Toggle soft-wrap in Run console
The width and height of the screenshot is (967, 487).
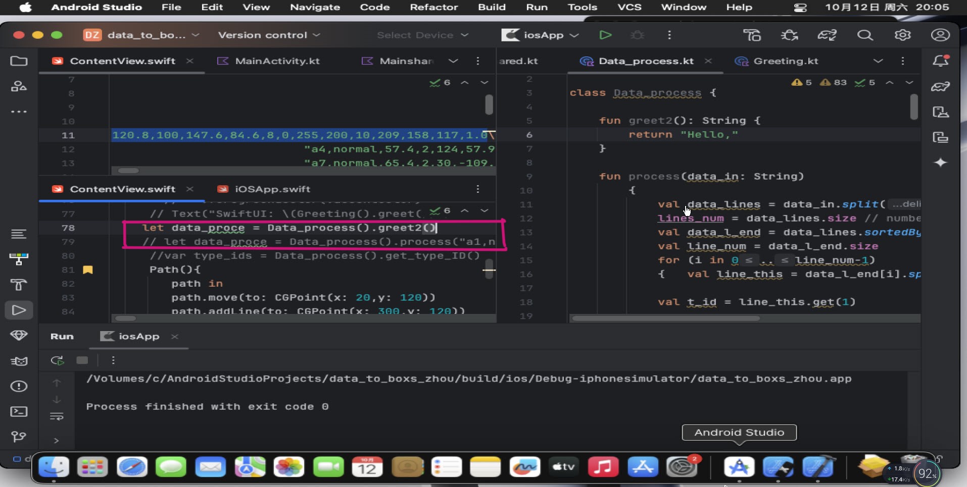tap(57, 417)
